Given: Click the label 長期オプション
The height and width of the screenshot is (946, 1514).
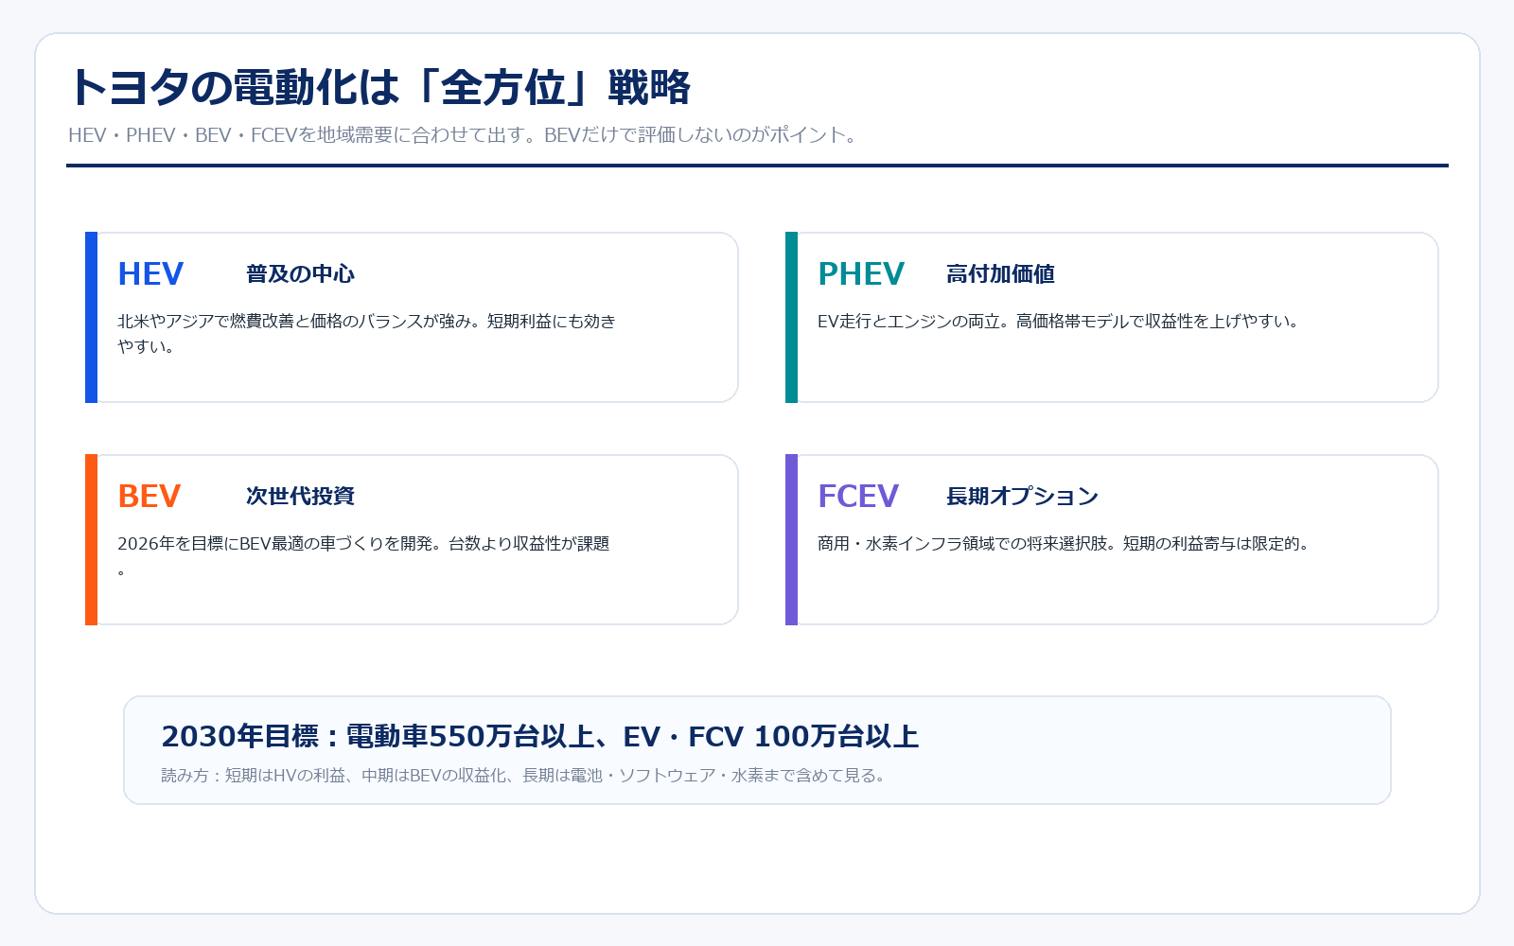Looking at the screenshot, I should [x=1022, y=496].
